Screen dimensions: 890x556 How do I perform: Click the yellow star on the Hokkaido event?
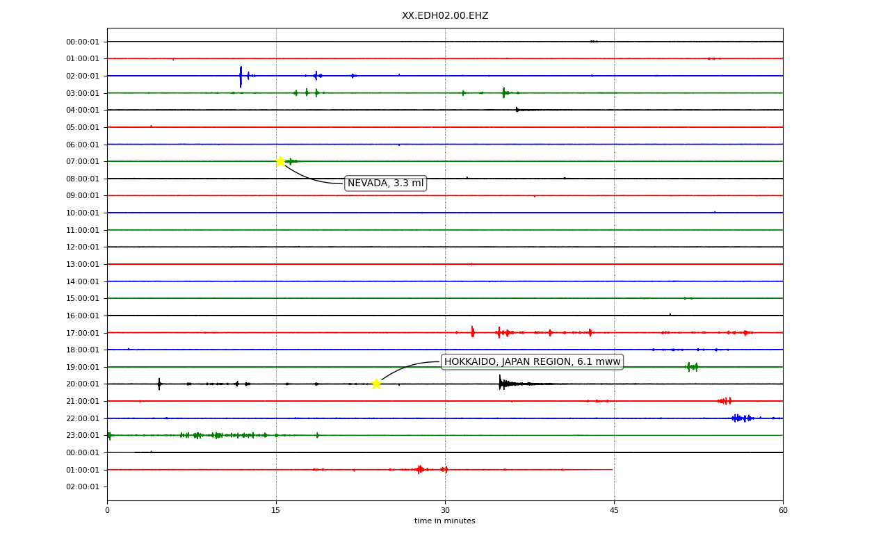[x=376, y=384]
